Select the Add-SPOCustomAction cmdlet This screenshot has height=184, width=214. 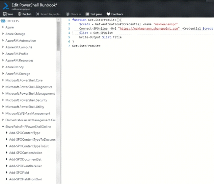click(x=26, y=153)
